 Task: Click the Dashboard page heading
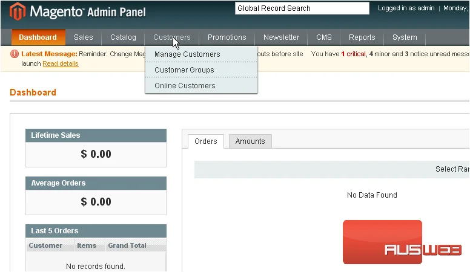pyautogui.click(x=33, y=92)
